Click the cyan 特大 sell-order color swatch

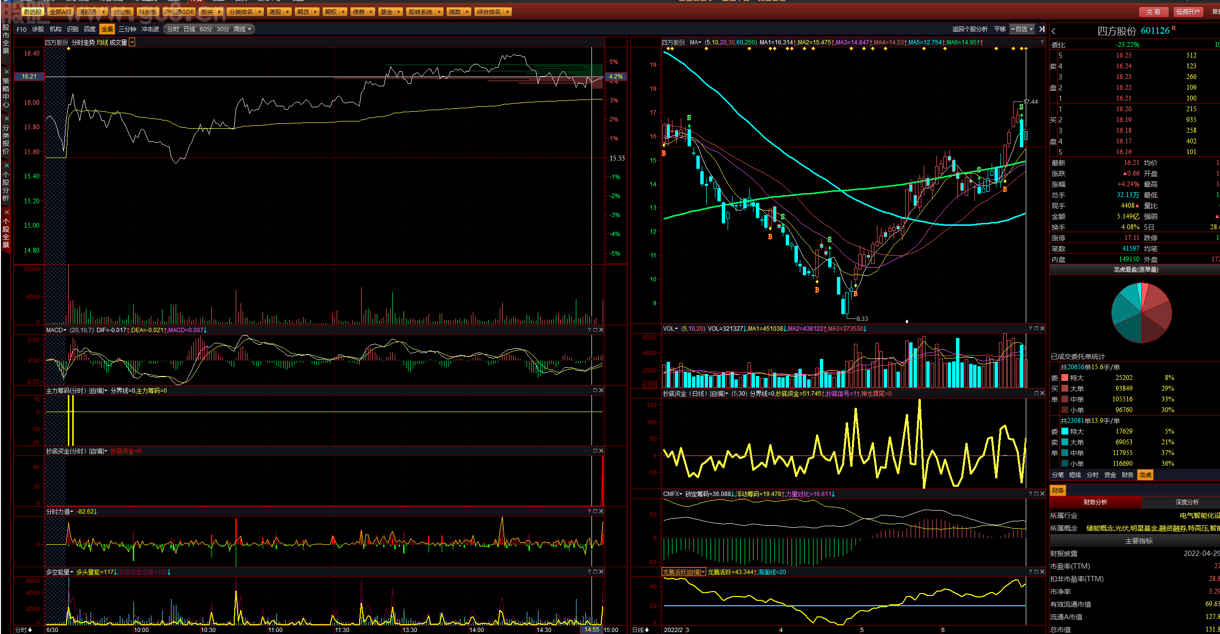click(x=1065, y=432)
